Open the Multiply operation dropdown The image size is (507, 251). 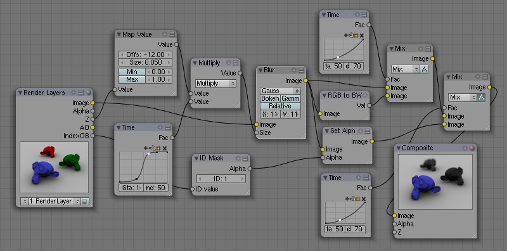tap(215, 84)
